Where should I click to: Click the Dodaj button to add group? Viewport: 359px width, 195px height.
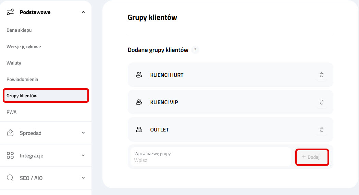pos(312,157)
